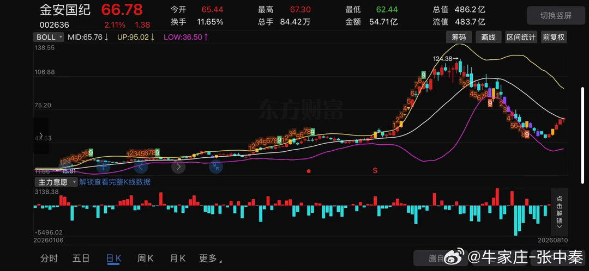The width and height of the screenshot is (589, 271).
Task: Expand 点击解锁 on the right edge
Action: coord(559,211)
